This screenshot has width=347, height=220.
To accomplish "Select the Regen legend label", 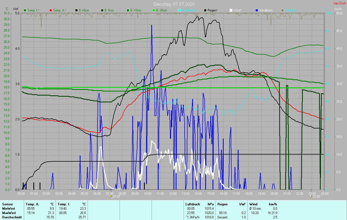I will coord(213,10).
